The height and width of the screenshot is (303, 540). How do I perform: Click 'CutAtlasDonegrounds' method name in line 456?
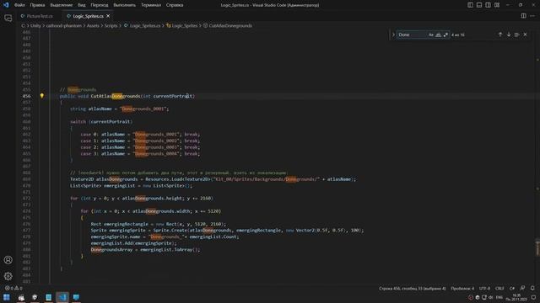(x=116, y=96)
